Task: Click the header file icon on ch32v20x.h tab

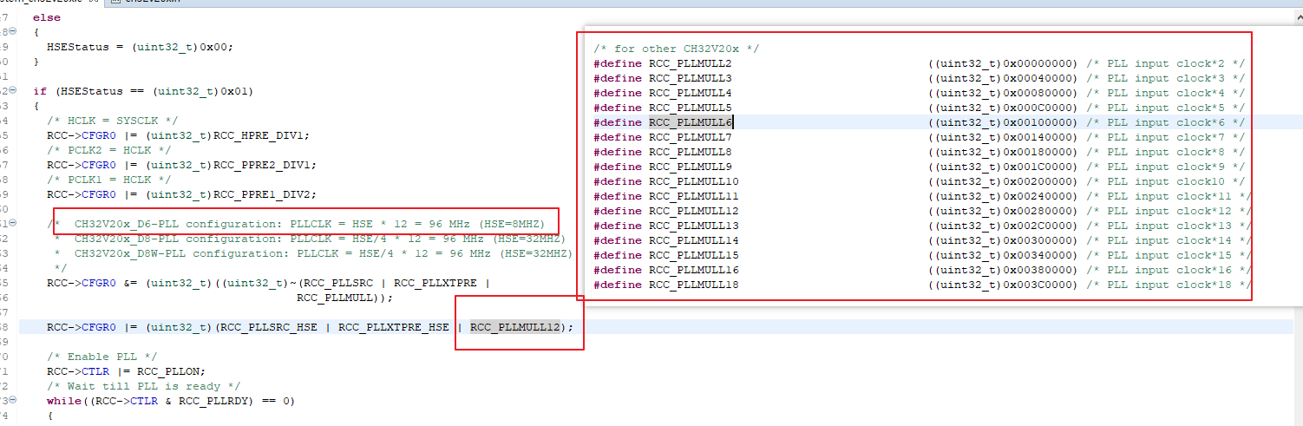Action: (x=115, y=3)
